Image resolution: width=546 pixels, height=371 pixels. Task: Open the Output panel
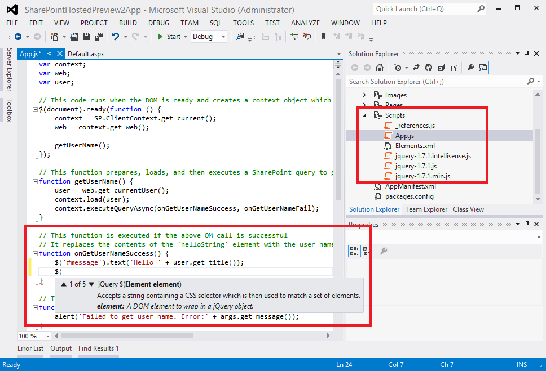[61, 348]
